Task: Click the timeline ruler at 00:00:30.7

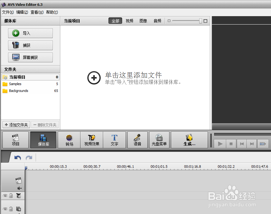Action: pos(92,166)
